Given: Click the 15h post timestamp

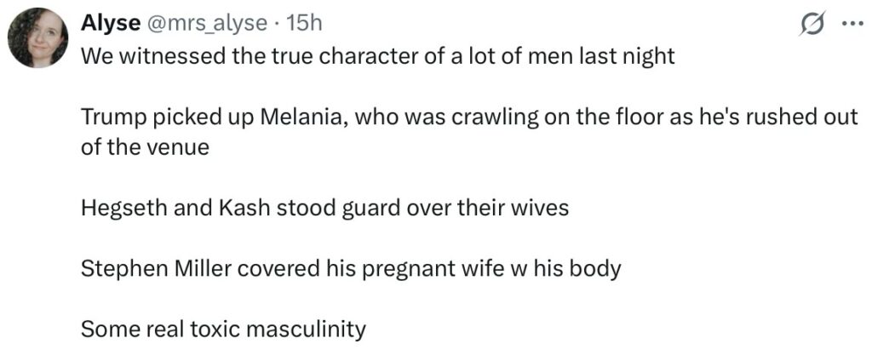Looking at the screenshot, I should tap(305, 25).
